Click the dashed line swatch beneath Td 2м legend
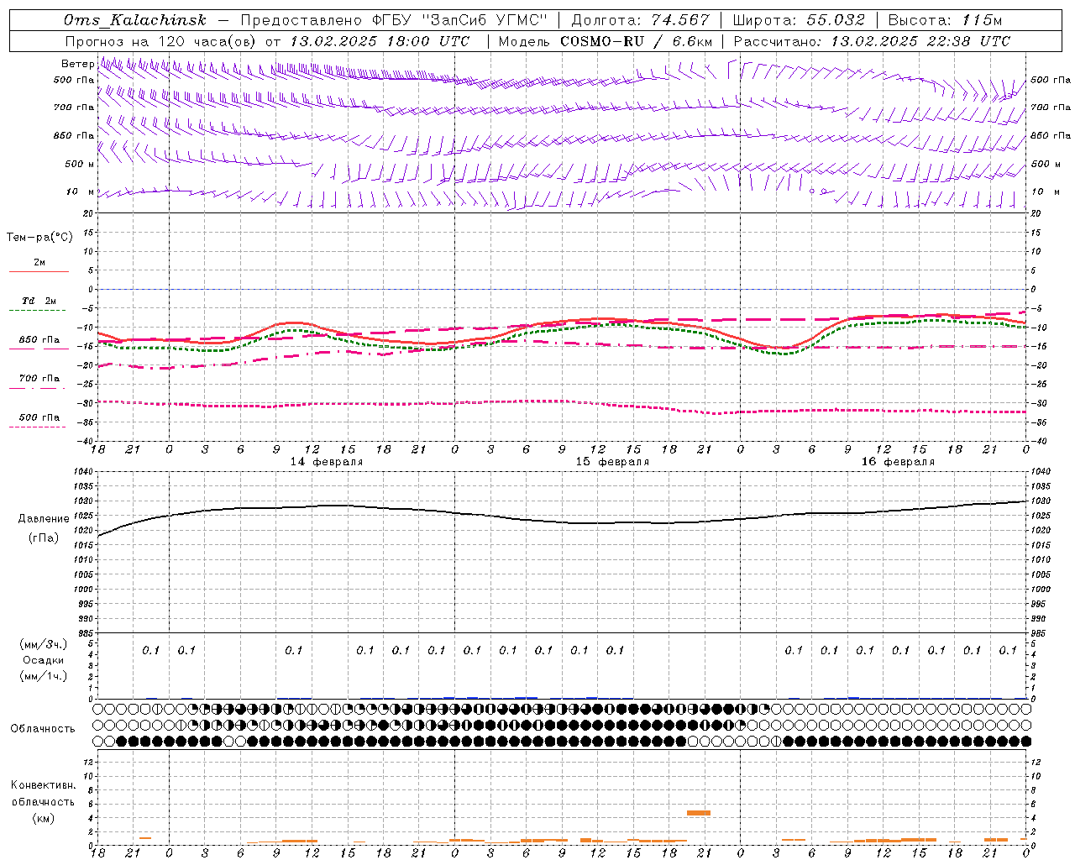The image size is (1075, 860). tap(39, 311)
